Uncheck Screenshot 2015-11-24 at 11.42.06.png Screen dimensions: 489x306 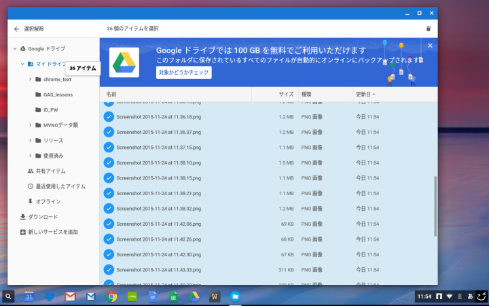pos(109,224)
